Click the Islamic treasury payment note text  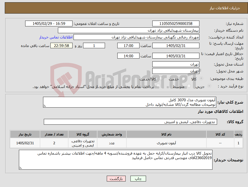click(x=93, y=87)
